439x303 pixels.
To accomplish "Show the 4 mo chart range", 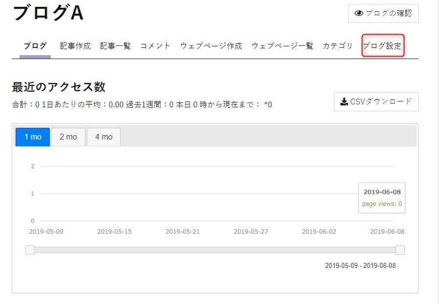I will click(104, 137).
